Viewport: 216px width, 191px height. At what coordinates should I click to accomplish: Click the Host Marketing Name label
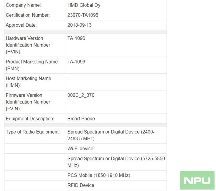28,82
